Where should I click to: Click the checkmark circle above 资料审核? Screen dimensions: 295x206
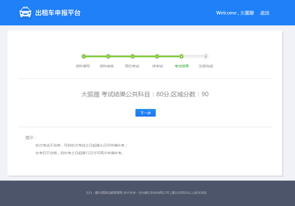coord(108,56)
